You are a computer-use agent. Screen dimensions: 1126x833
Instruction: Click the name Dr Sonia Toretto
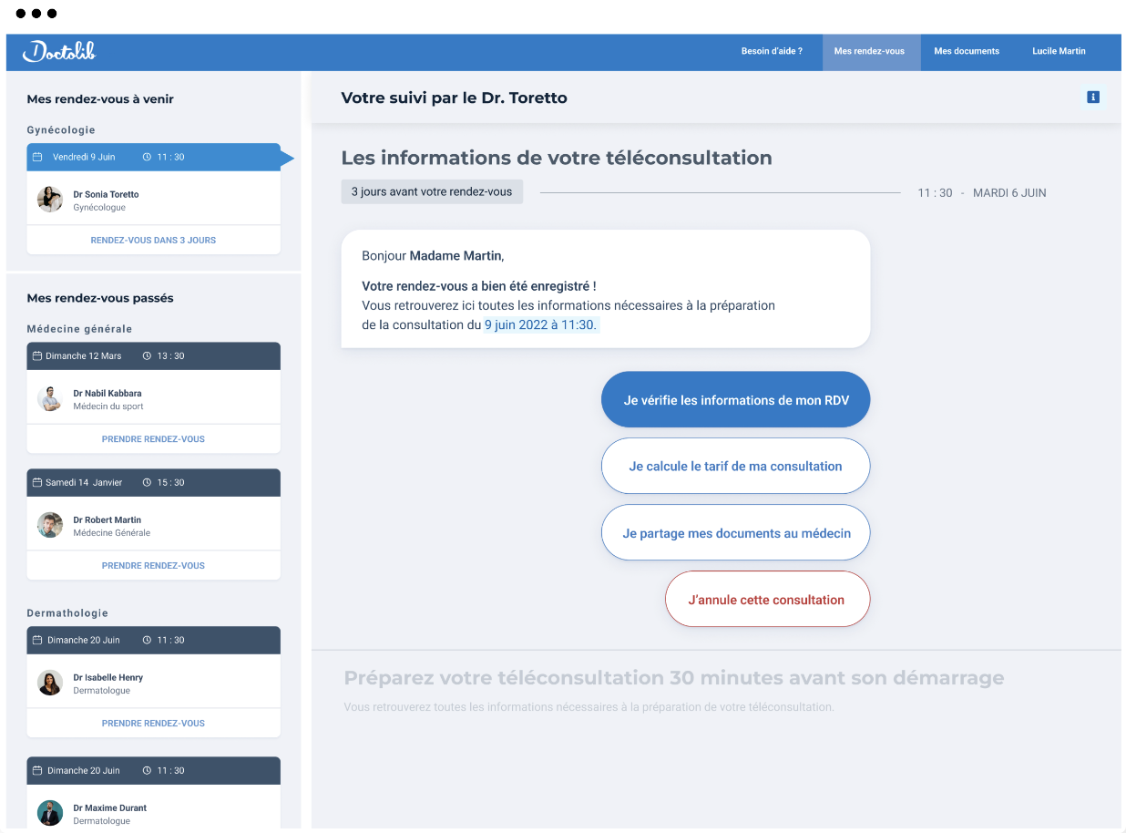pos(106,194)
